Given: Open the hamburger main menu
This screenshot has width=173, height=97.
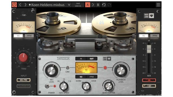Looking at the screenshot, I should [158, 5].
